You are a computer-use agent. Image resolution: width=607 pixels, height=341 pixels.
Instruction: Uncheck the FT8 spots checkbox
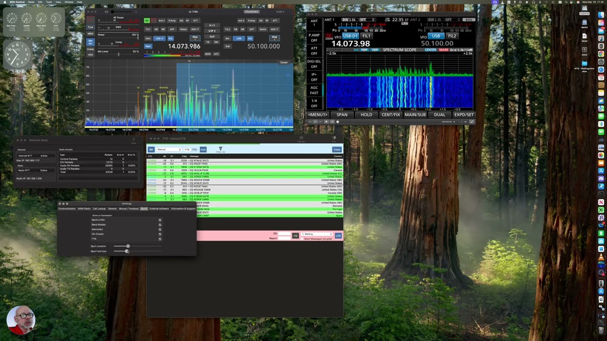click(x=160, y=239)
